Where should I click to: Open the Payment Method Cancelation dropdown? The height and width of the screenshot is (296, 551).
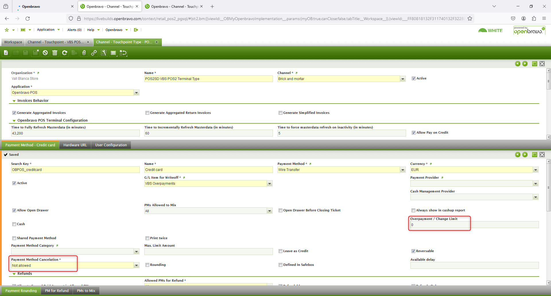pos(136,266)
